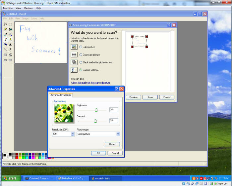Click the Color picture icon in scan dialog
Screen dimensions: 232x186
(x=74, y=47)
